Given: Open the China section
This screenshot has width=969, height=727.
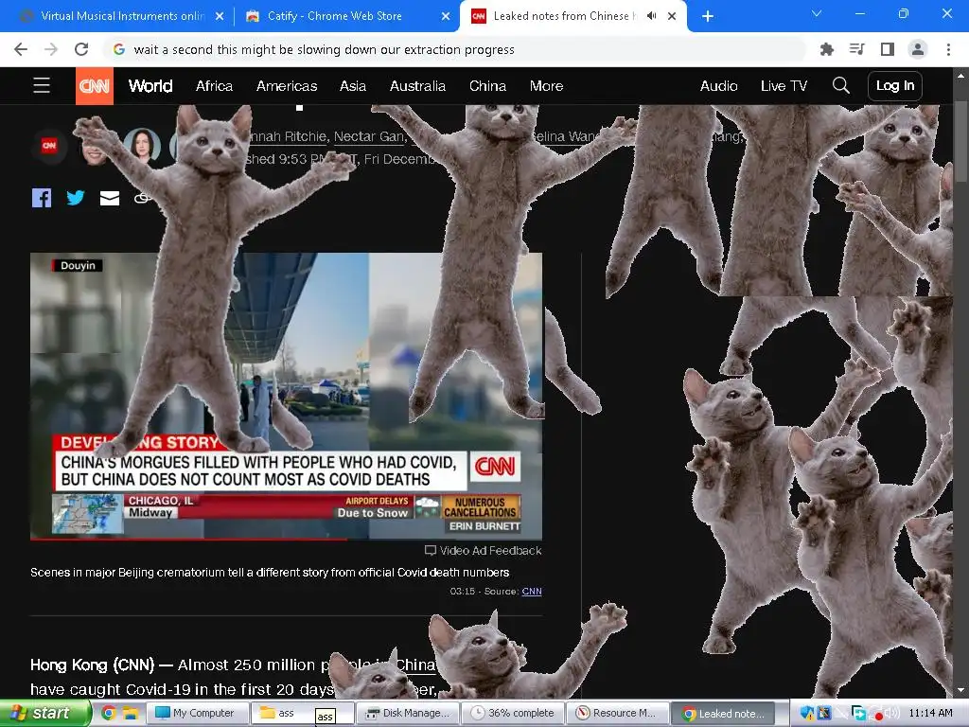Looking at the screenshot, I should point(487,86).
